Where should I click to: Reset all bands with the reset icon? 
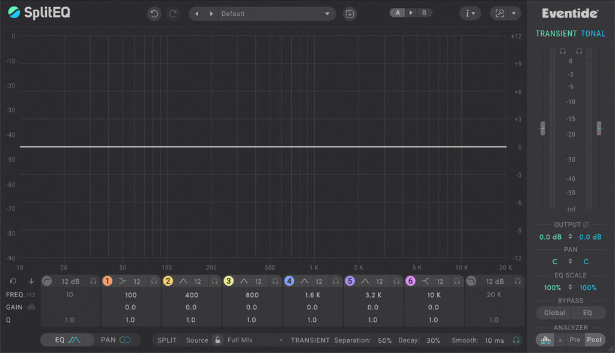(x=13, y=281)
